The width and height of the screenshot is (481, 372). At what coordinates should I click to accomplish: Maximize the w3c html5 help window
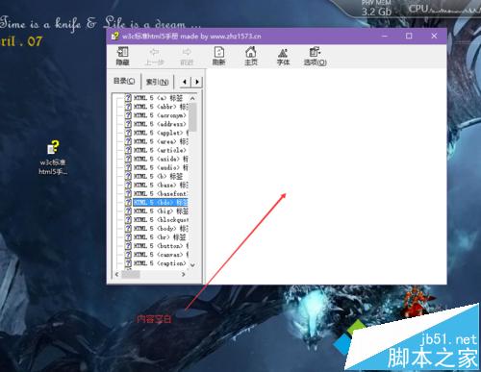pyautogui.click(x=409, y=36)
